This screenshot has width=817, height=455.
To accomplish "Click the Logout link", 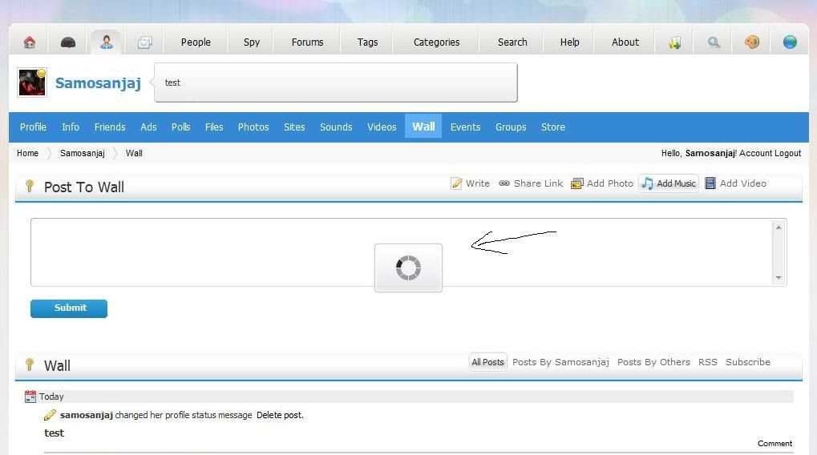I will coord(787,153).
